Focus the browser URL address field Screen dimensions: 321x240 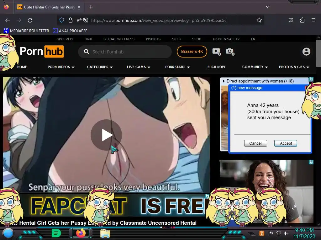point(159,20)
